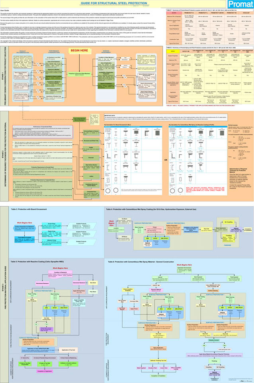Viewport: 254px width, 383px height.
Task: Select the IMPORTANT NOTE heading in Stage 2
Action: [x=109, y=115]
